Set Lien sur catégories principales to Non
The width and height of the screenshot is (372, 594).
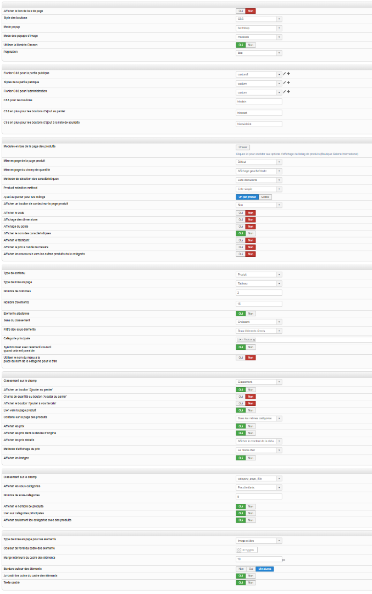(251, 513)
